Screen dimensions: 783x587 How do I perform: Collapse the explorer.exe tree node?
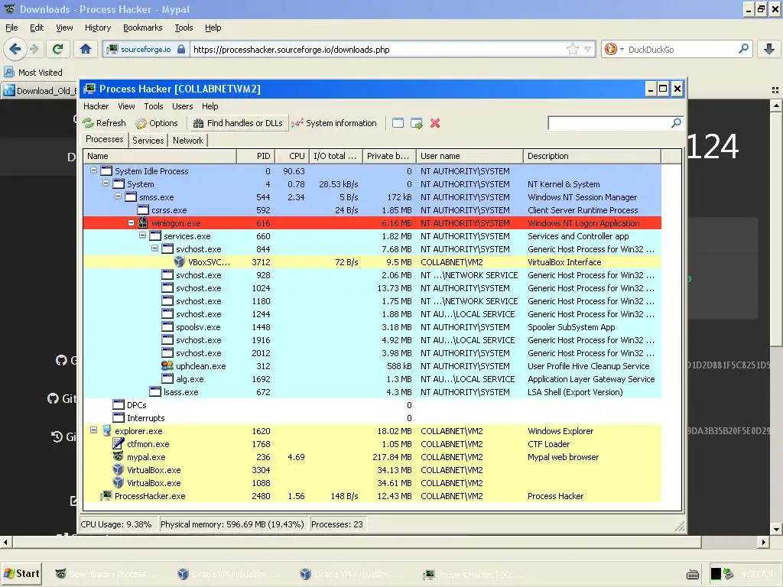tap(93, 430)
